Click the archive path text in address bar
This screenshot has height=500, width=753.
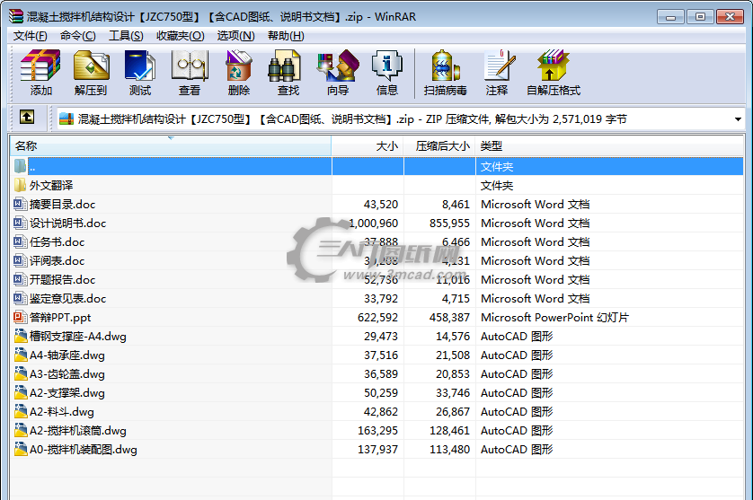tap(352, 119)
